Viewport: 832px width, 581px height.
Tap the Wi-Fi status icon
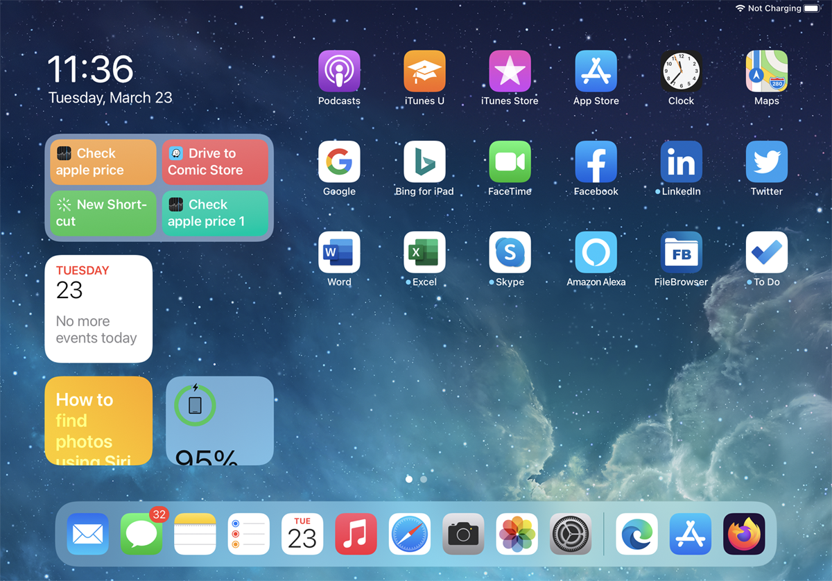[x=740, y=8]
